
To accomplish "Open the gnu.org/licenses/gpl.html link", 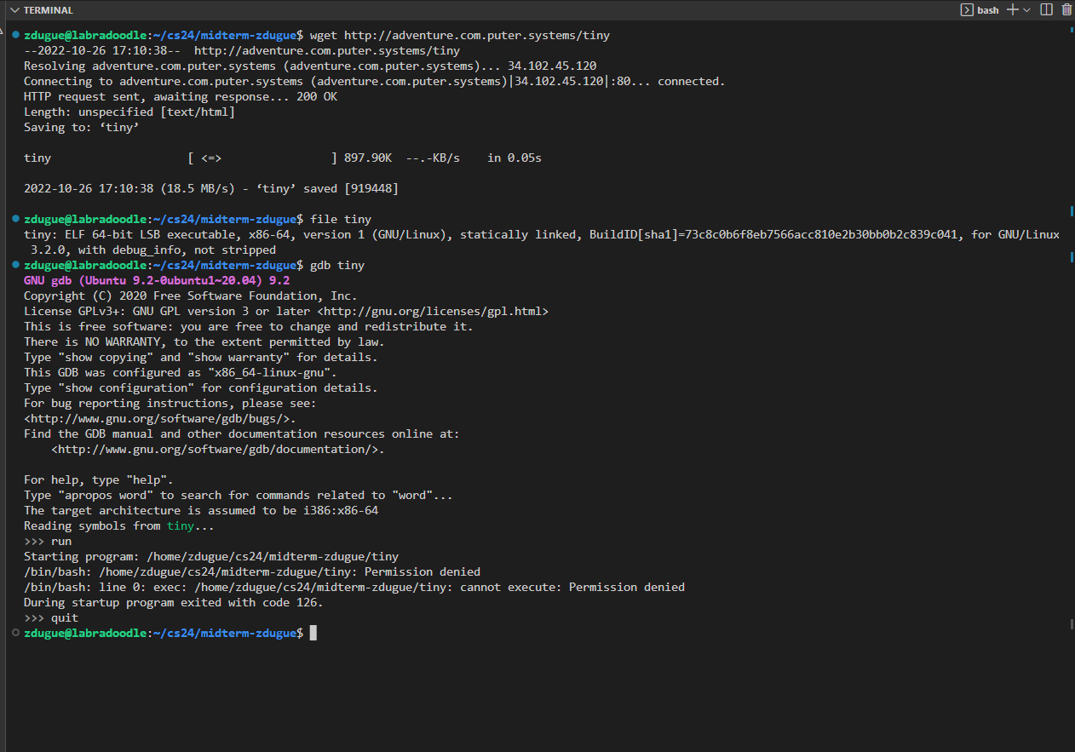I will coord(433,311).
